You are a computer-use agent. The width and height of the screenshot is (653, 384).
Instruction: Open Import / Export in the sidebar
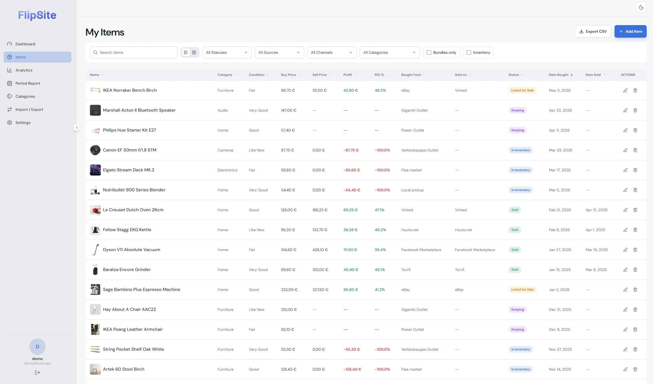37,109
